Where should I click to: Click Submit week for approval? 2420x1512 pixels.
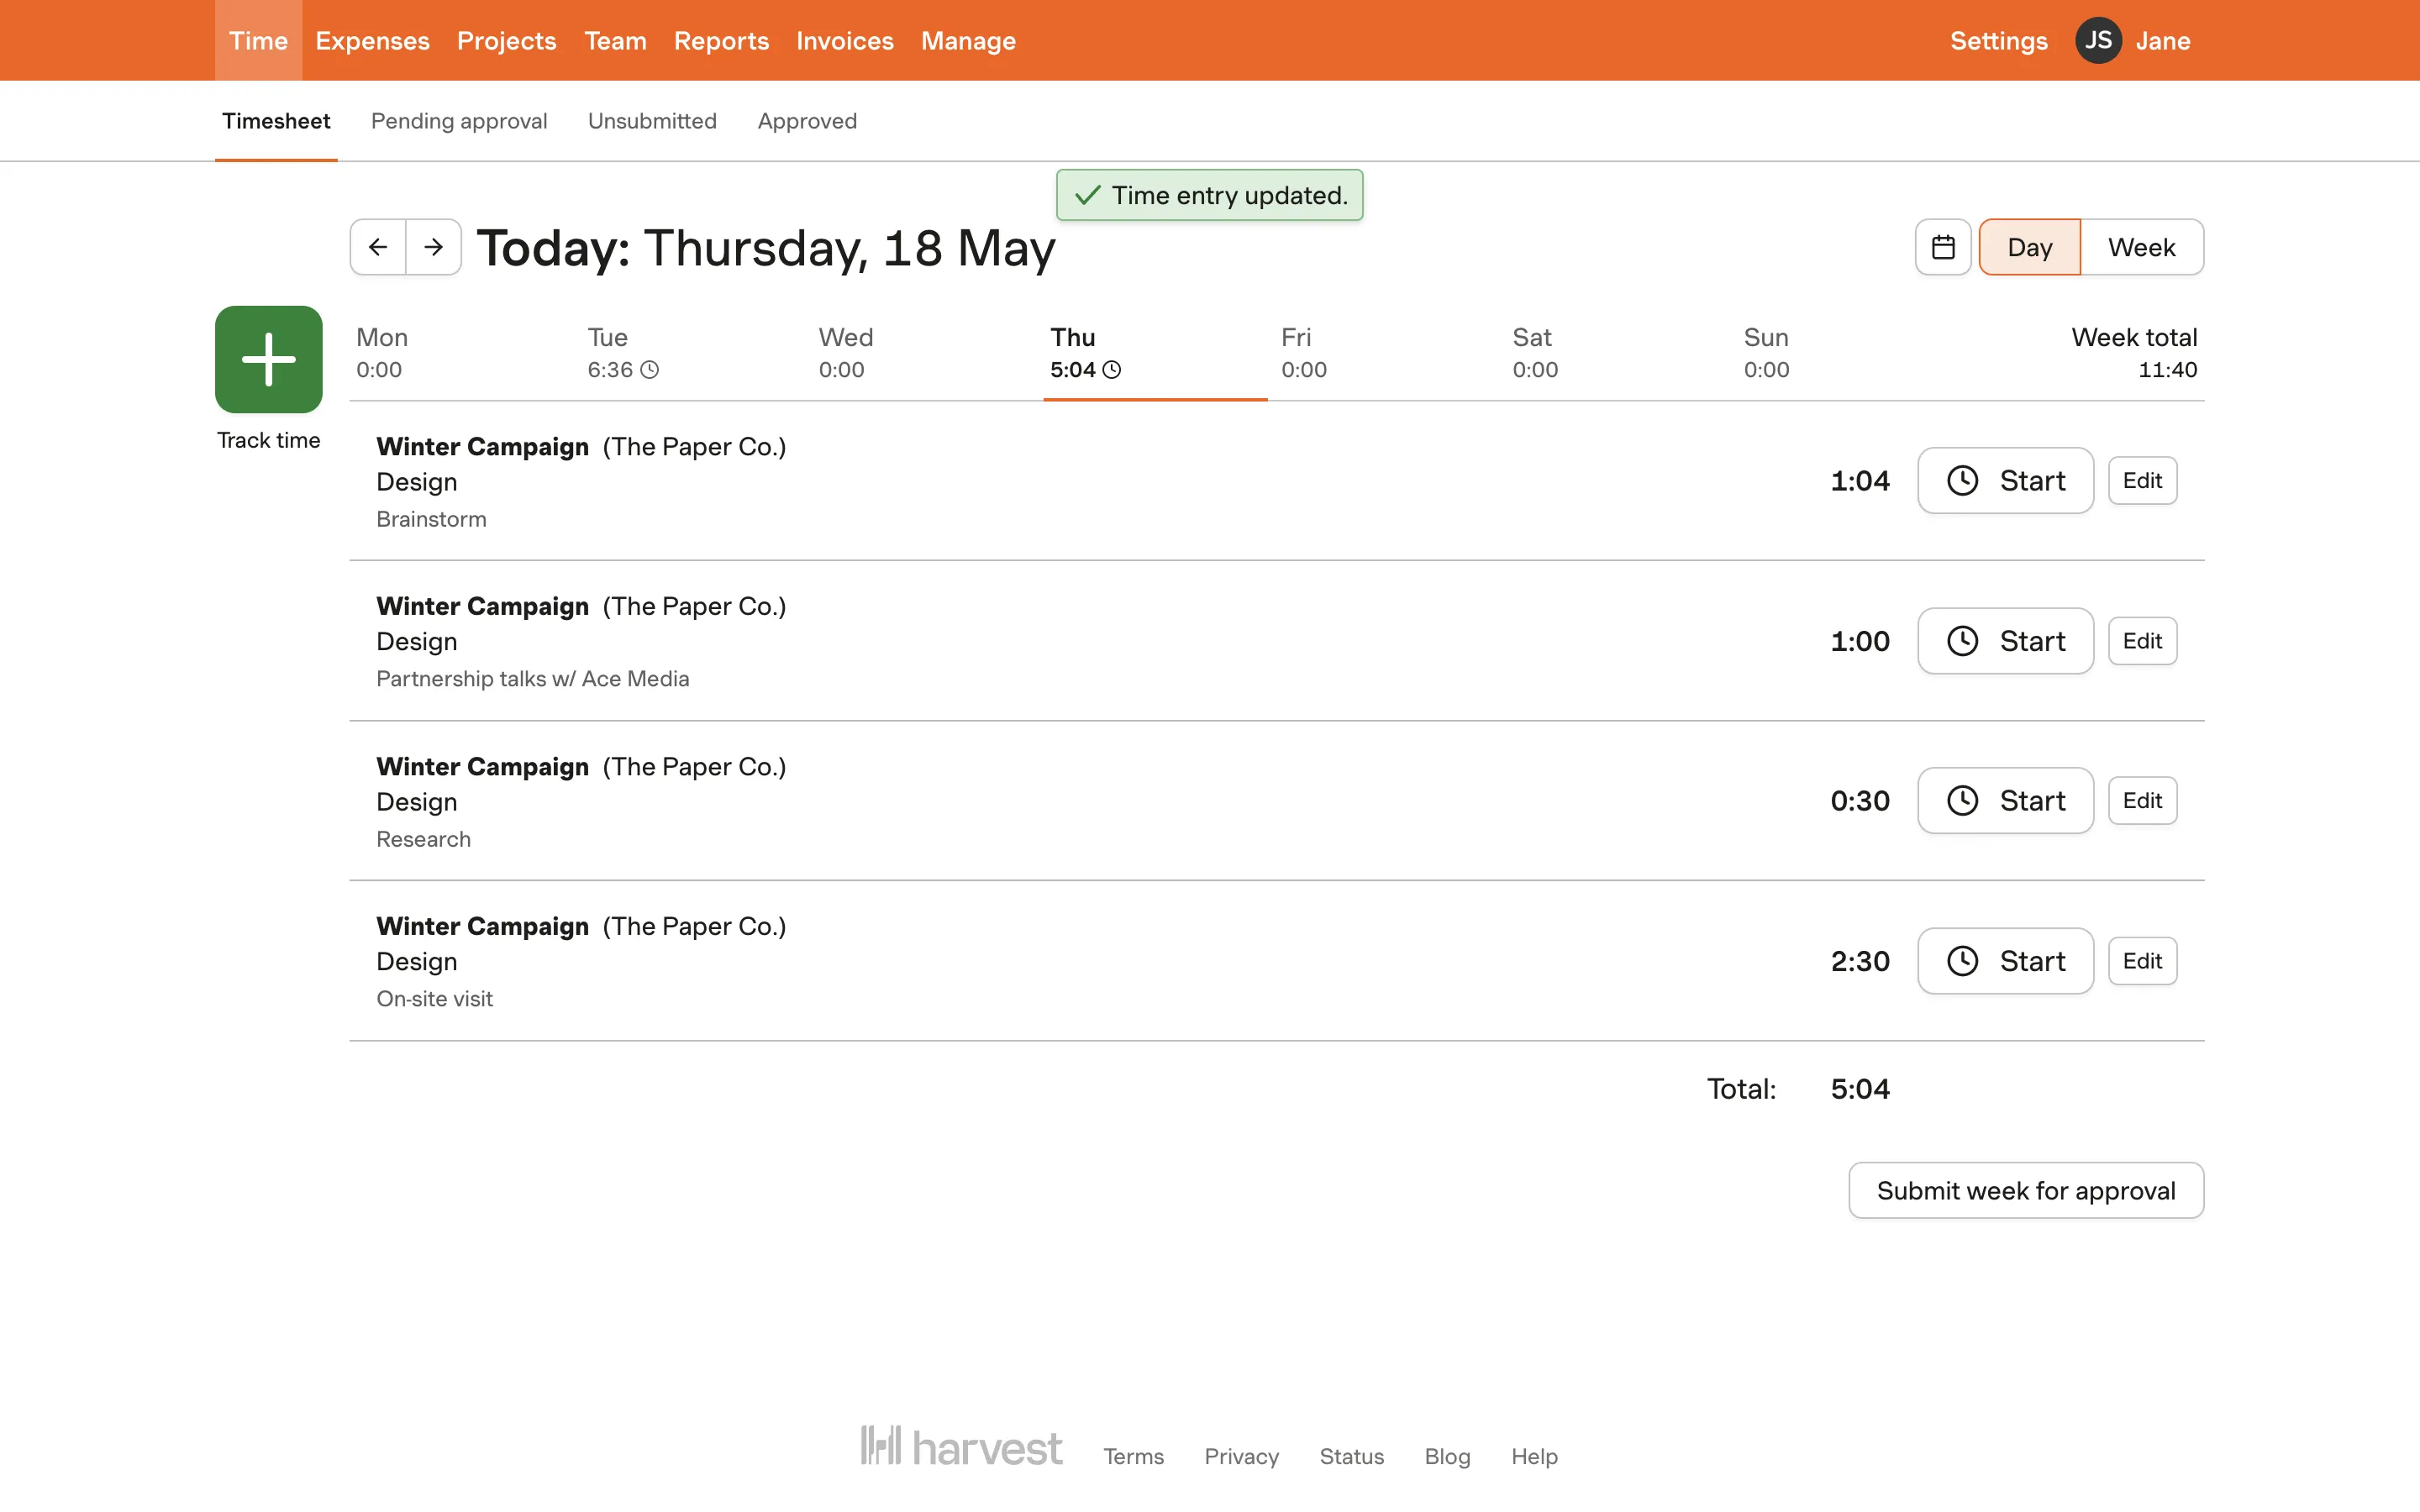click(x=2025, y=1190)
